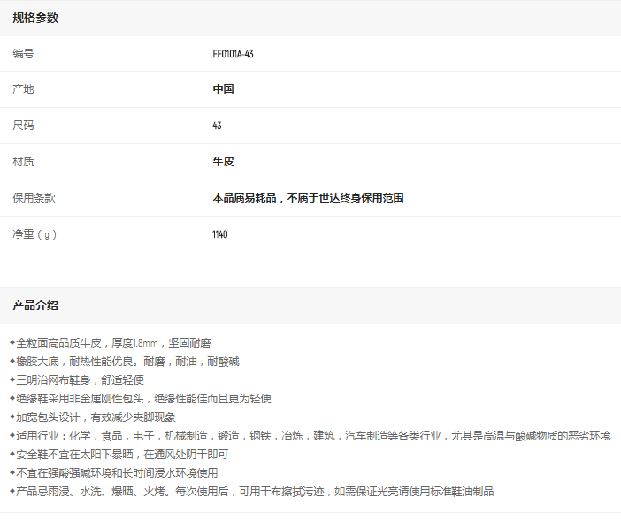Image resolution: width=621 pixels, height=528 pixels.
Task: Click the 保用条款 row label
Action: [x=34, y=198]
